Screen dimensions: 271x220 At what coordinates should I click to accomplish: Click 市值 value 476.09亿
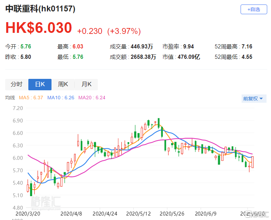(189, 57)
